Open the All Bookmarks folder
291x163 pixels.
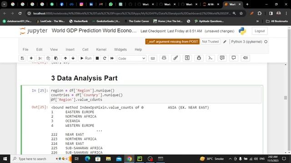click(x=277, y=21)
